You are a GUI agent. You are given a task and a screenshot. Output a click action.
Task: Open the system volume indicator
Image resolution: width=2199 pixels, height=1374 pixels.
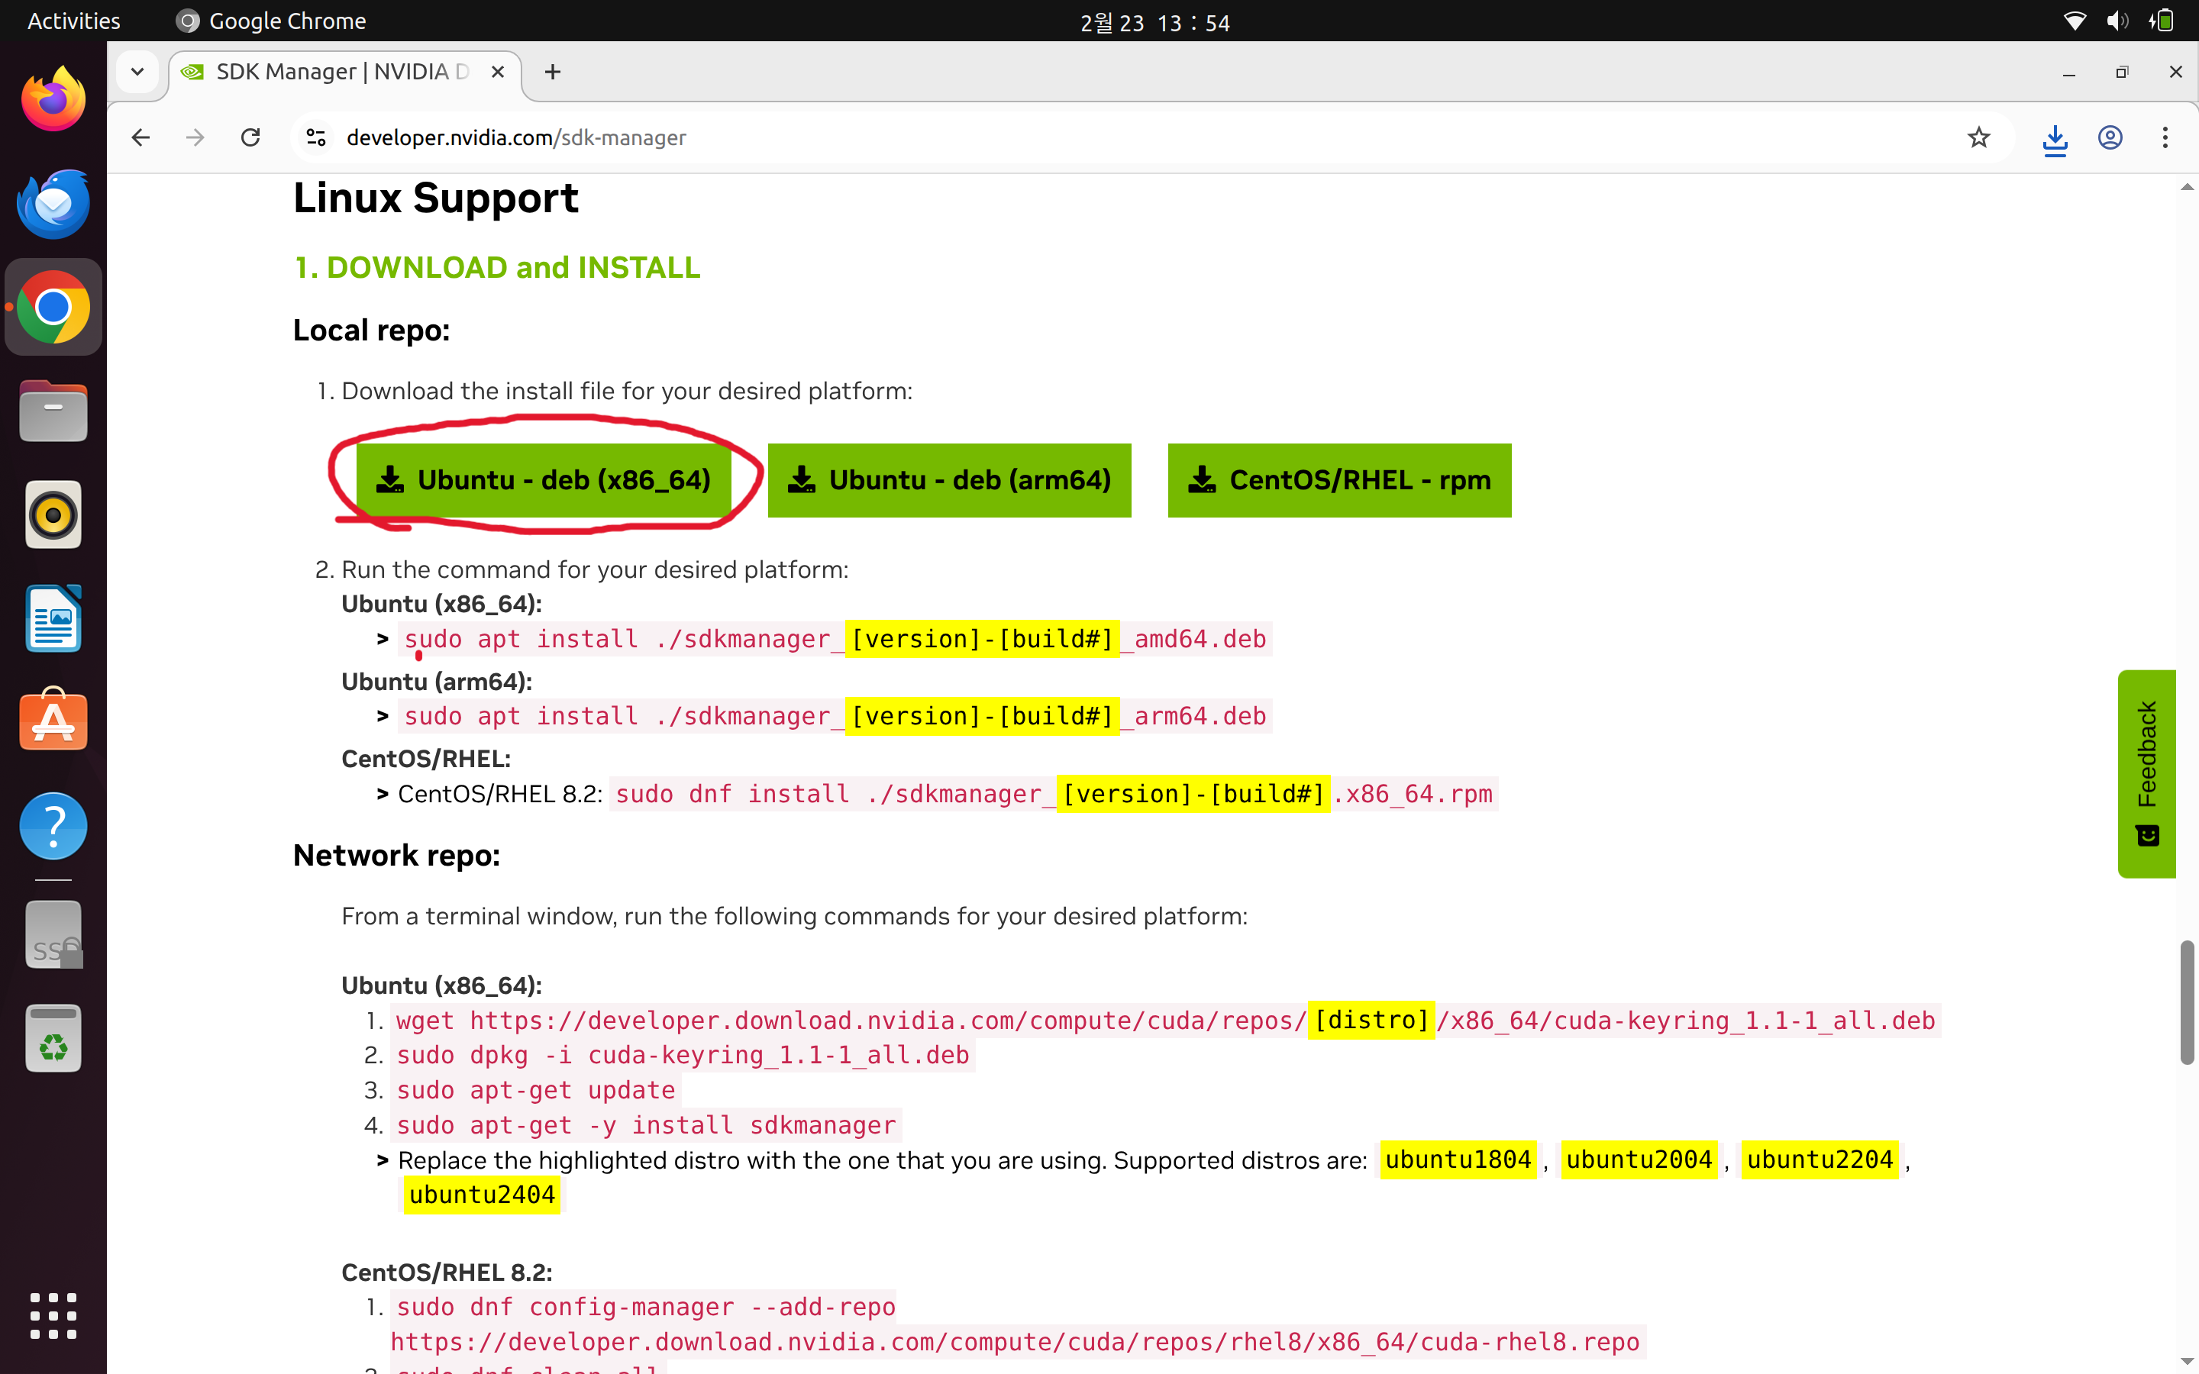pos(2117,21)
